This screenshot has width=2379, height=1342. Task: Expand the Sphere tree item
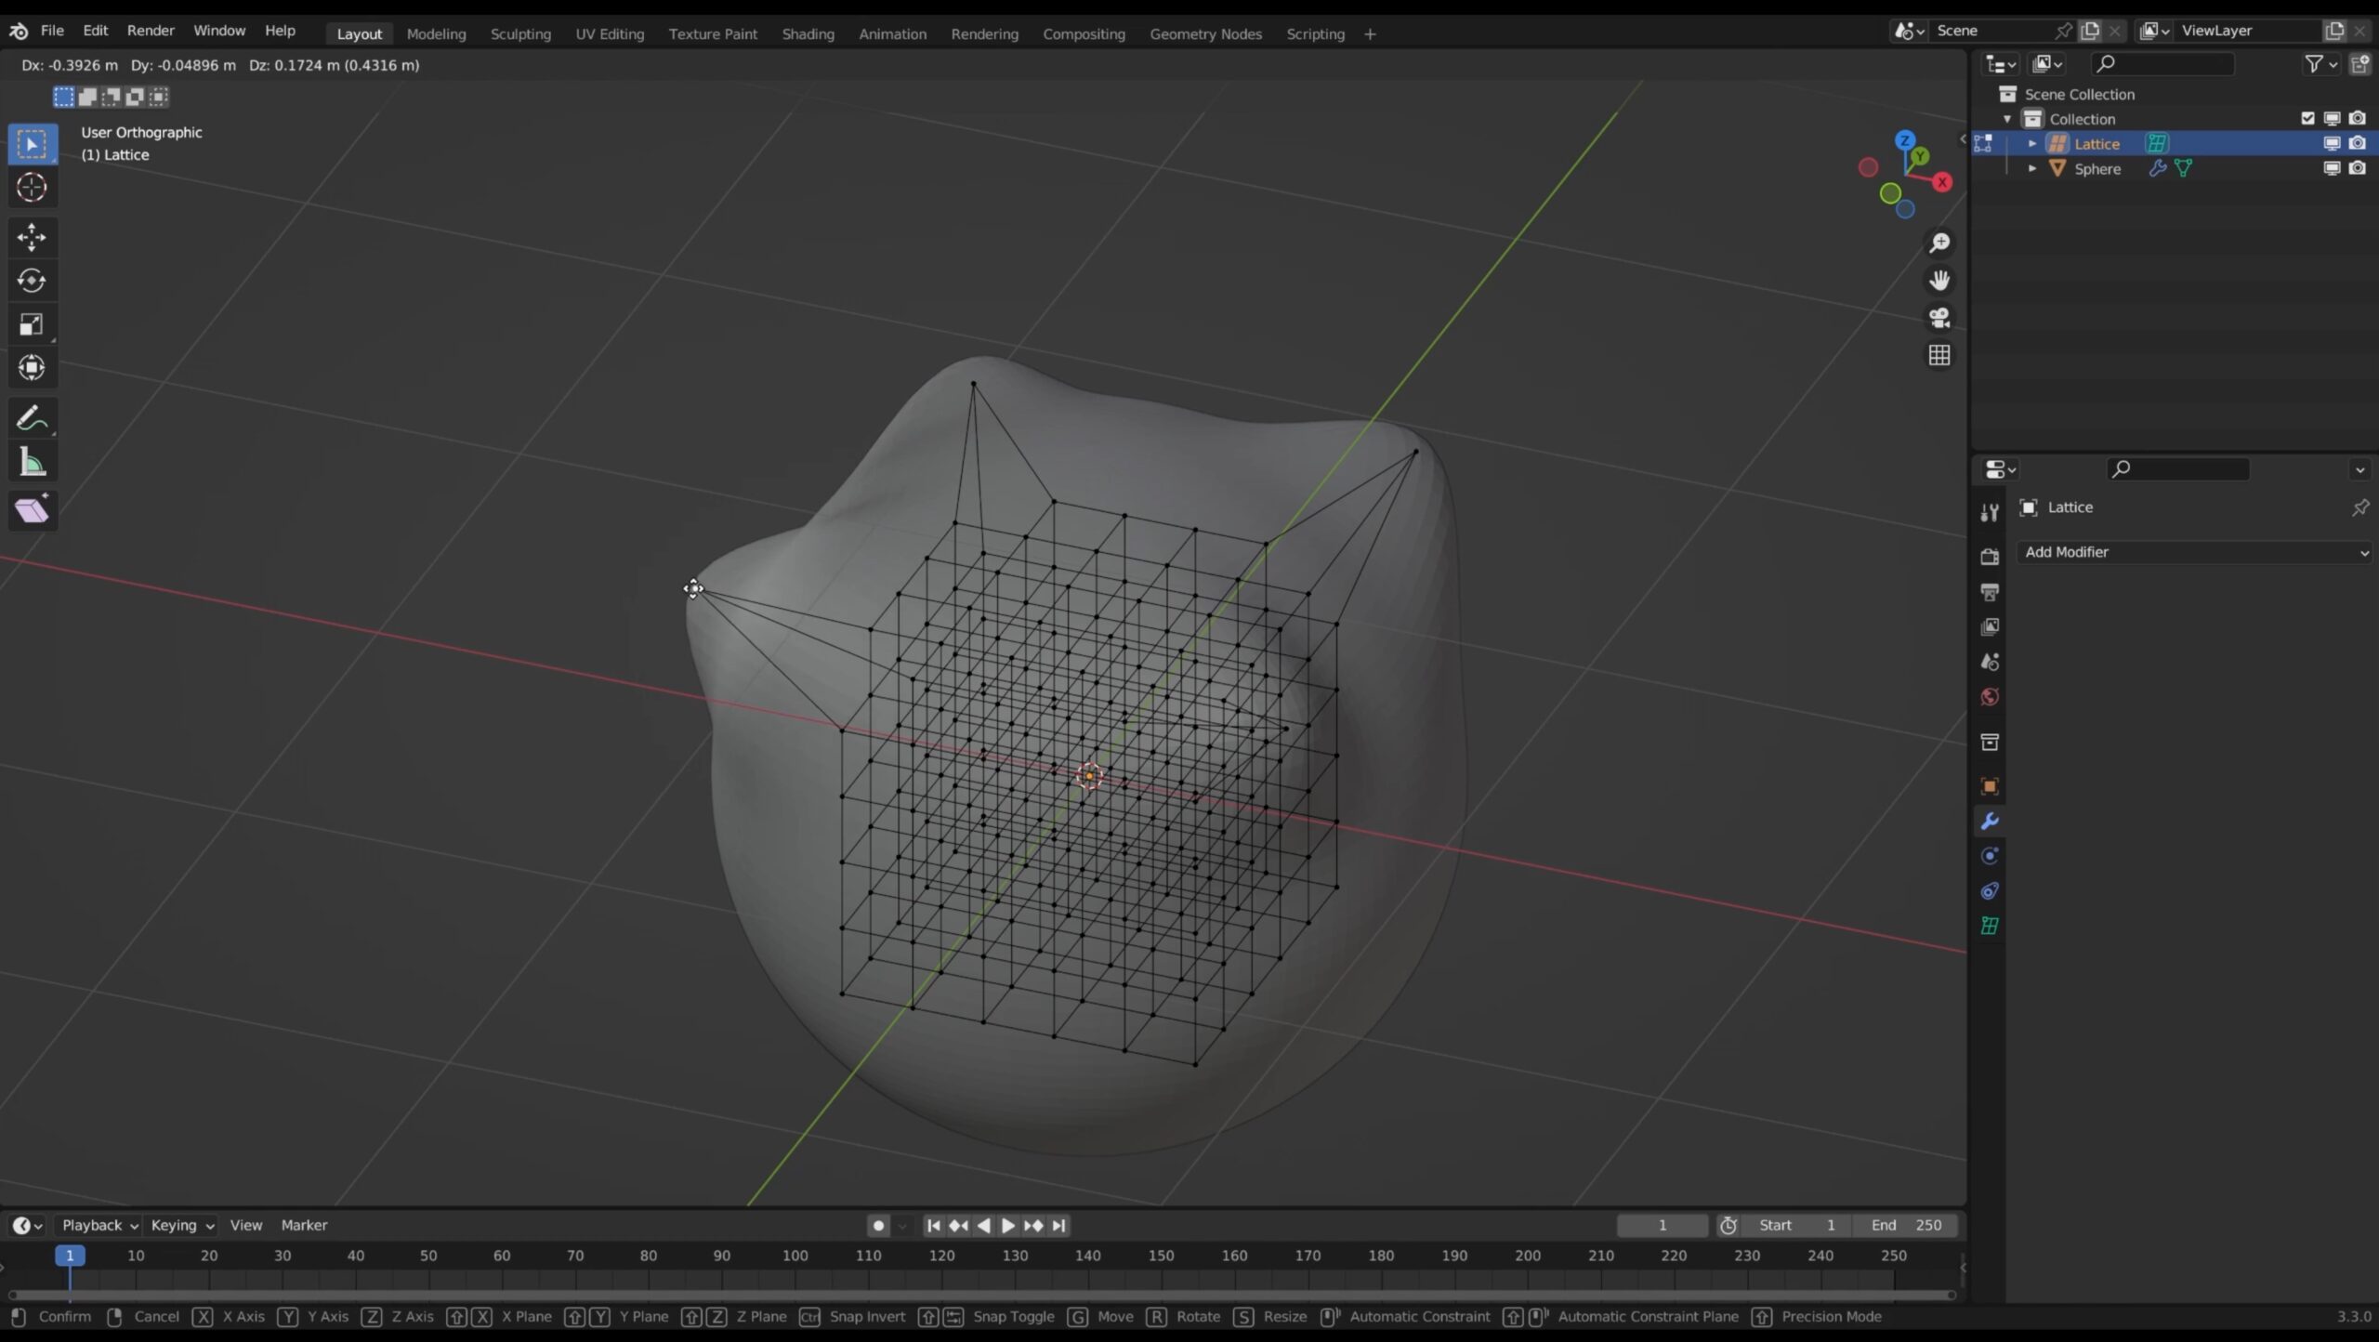[x=2032, y=169]
